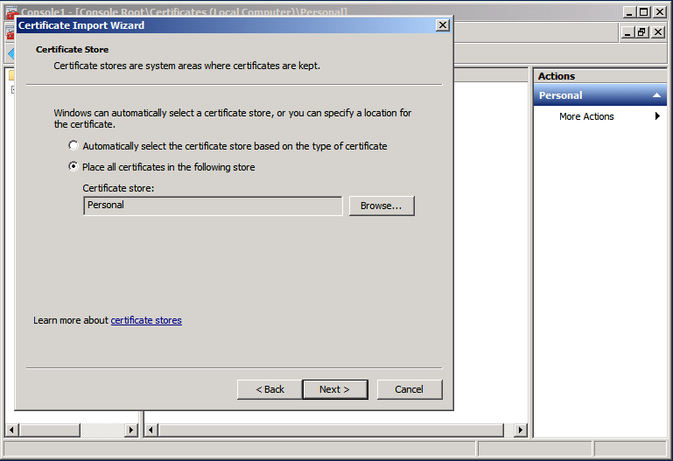Click left arrow of center pane scrollbar
This screenshot has width=673, height=461.
[x=151, y=430]
